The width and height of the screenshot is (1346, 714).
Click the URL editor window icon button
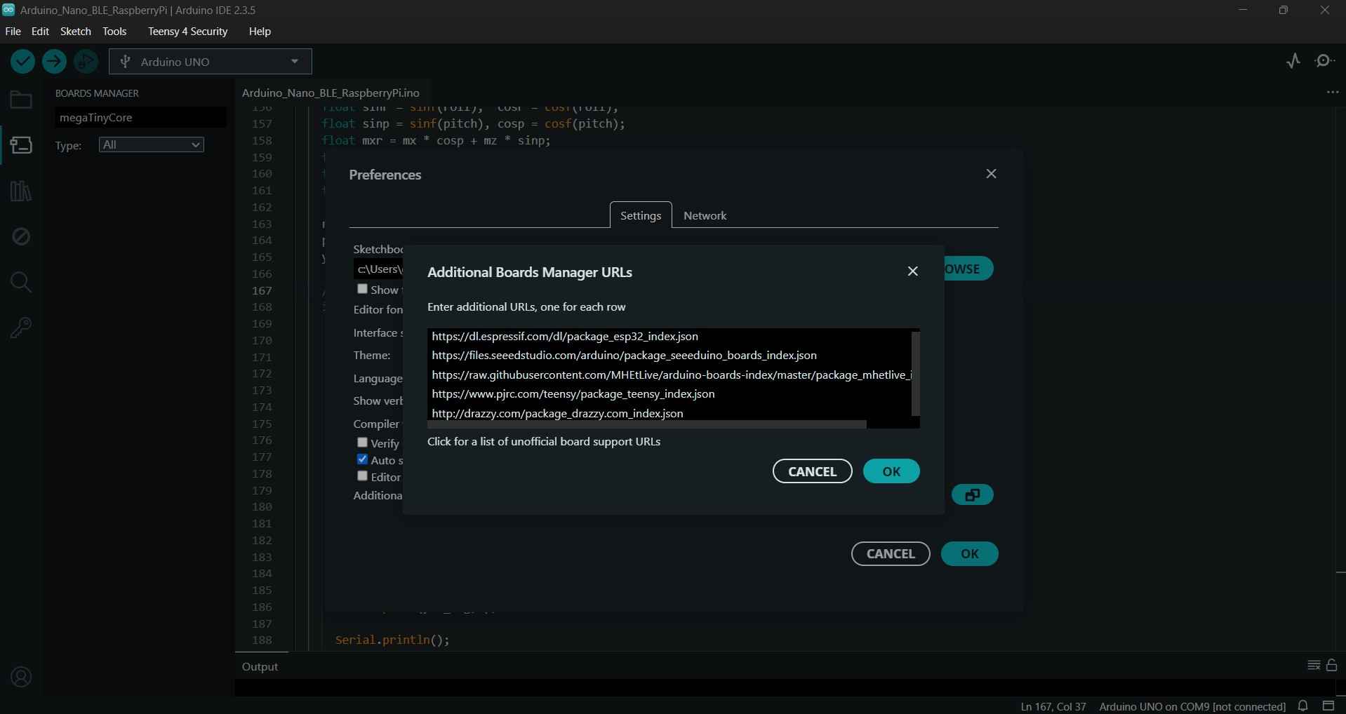pyautogui.click(x=973, y=495)
